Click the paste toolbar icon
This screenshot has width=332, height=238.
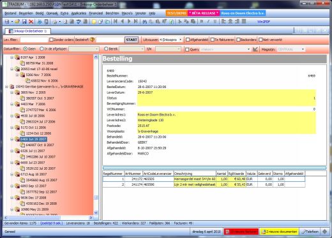pos(193,22)
